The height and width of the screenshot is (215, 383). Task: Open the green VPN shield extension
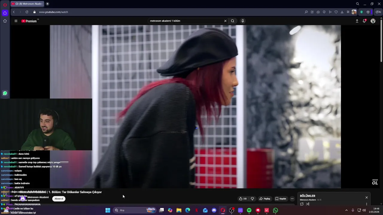coord(361,12)
